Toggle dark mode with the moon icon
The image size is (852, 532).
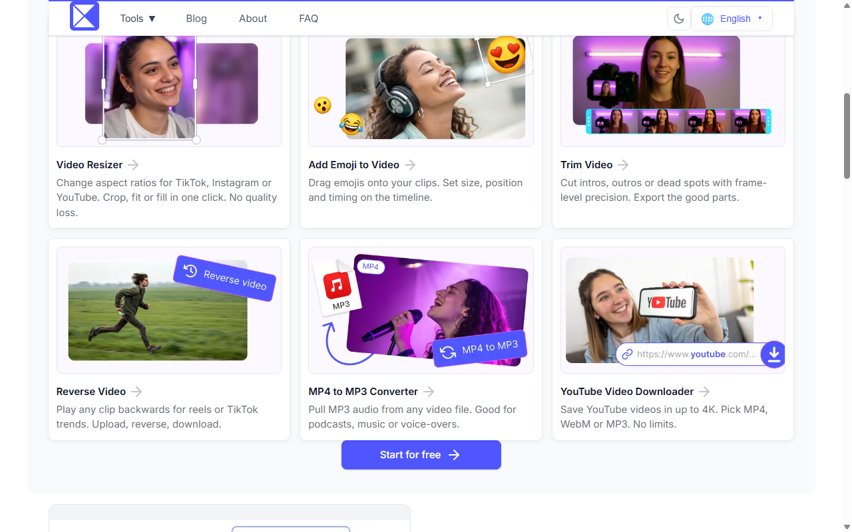pos(679,19)
